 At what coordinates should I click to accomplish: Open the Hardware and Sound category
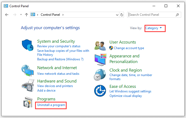coord(57,81)
